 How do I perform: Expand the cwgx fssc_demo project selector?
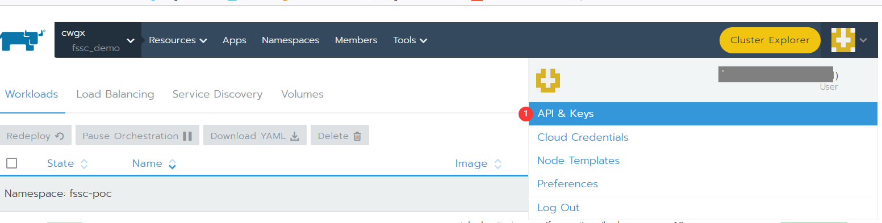click(98, 40)
